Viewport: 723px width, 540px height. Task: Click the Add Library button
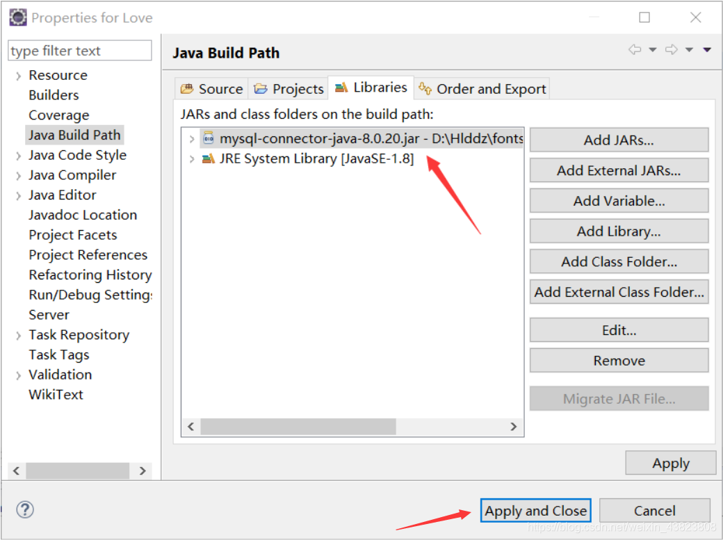coord(619,231)
